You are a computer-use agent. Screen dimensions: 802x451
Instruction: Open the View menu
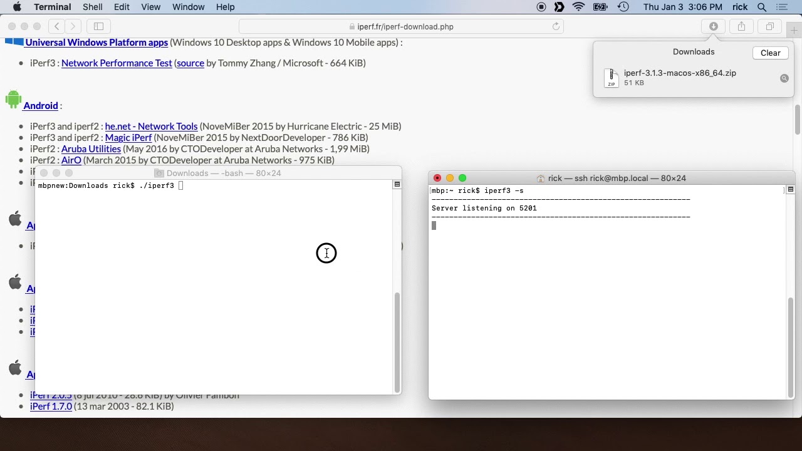pyautogui.click(x=150, y=7)
